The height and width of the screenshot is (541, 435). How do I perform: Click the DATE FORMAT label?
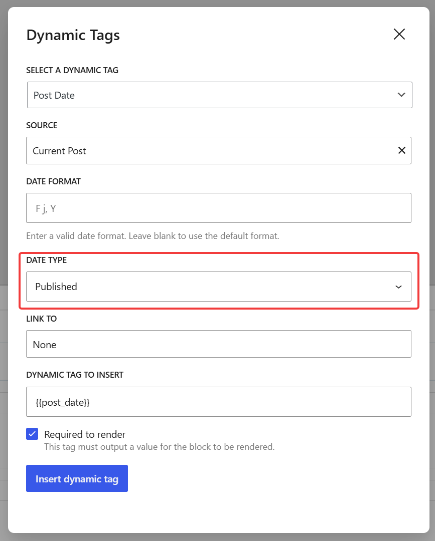click(x=54, y=181)
